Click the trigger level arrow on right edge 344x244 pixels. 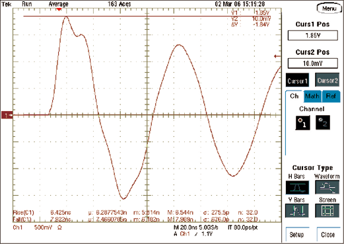[x=277, y=56]
